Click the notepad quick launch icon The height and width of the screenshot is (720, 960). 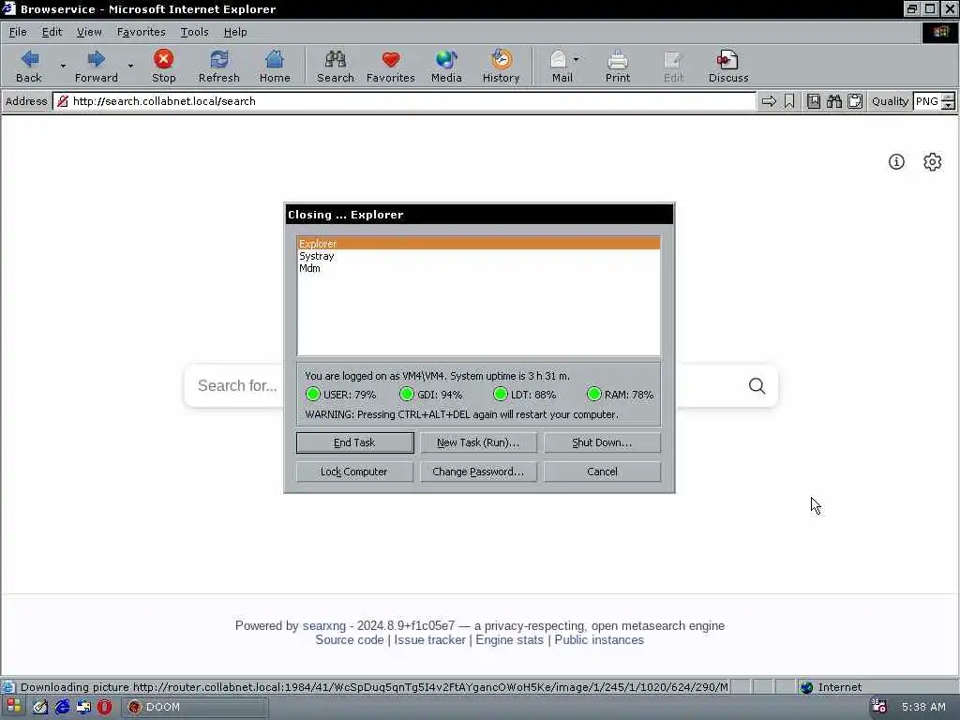(40, 707)
